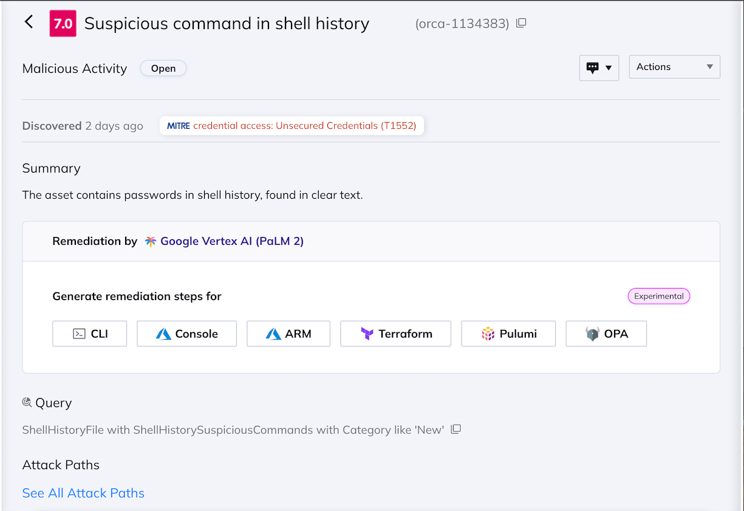This screenshot has width=744, height=511.
Task: Copy the ShellHistoryFile query text
Action: coord(456,429)
